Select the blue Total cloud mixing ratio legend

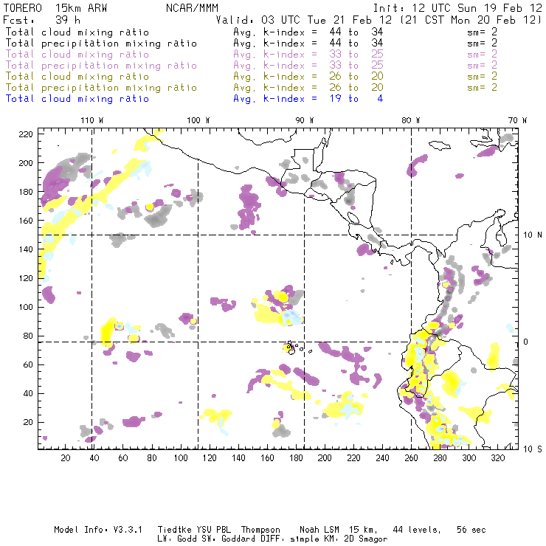click(77, 98)
